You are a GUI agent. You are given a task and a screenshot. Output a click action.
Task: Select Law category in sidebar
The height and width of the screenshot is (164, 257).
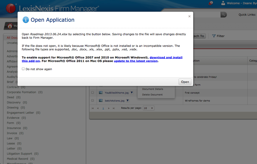tap(13, 138)
